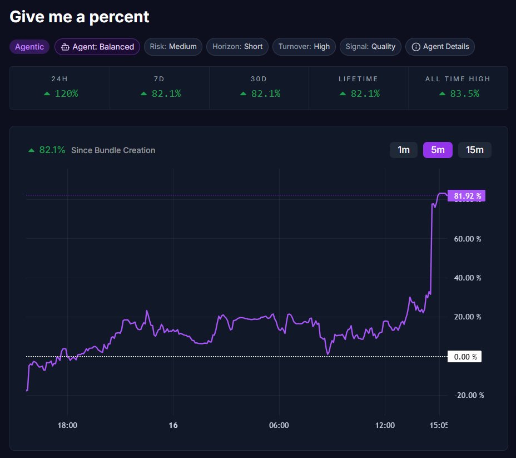Click the 20.00 % axis label
The width and height of the screenshot is (516, 458).
[x=468, y=317]
